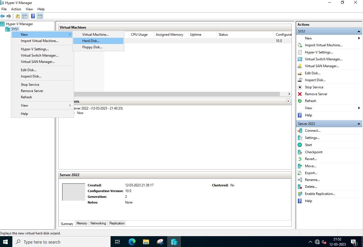The height and width of the screenshot is (247, 363).
Task: Open the View submenu in the context menu
Action: pos(42,105)
